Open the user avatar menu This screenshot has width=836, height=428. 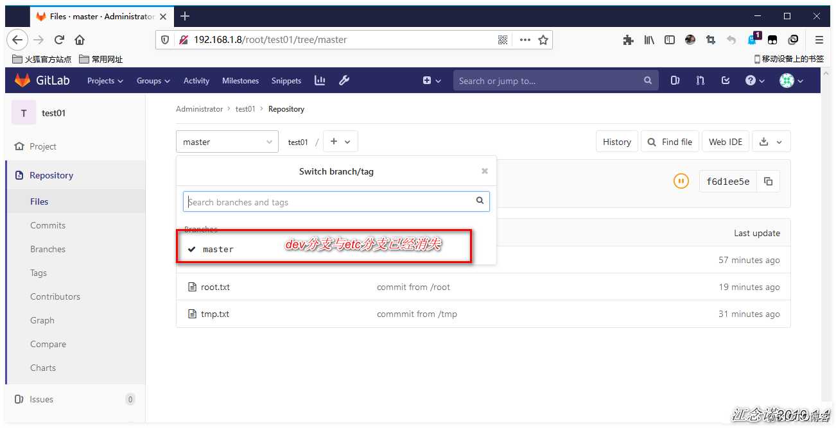click(x=792, y=81)
